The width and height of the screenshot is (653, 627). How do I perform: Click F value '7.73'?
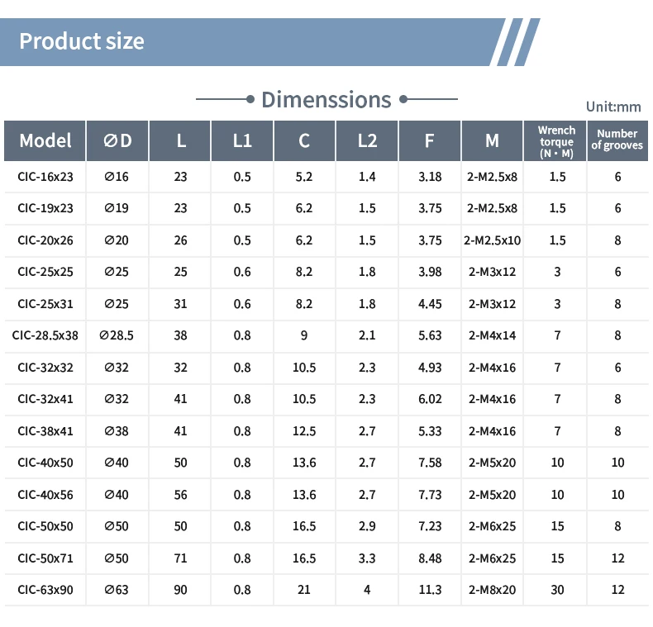pos(430,495)
